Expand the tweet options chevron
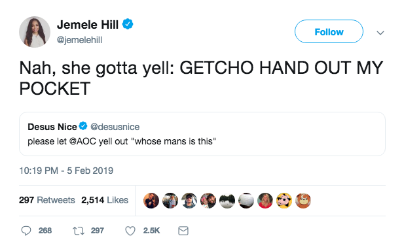Image resolution: width=404 pixels, height=249 pixels. pos(380,33)
